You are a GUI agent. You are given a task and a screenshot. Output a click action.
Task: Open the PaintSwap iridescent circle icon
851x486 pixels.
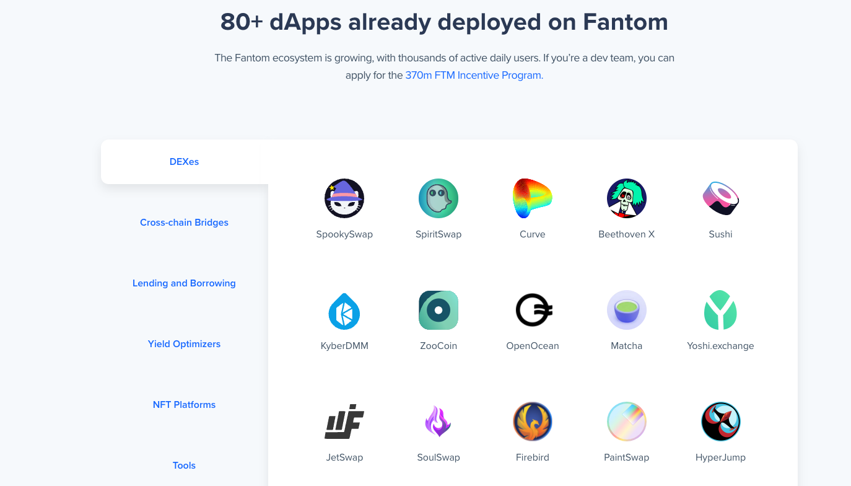coord(627,422)
